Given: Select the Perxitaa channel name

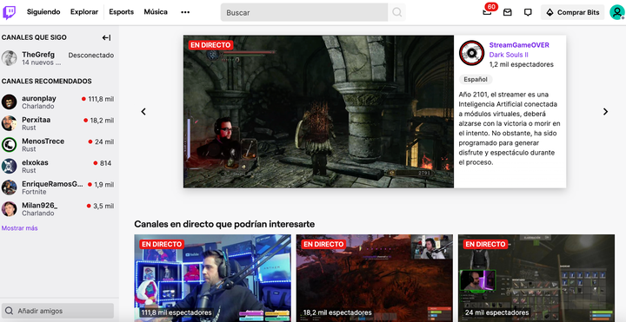Looking at the screenshot, I should (x=36, y=120).
